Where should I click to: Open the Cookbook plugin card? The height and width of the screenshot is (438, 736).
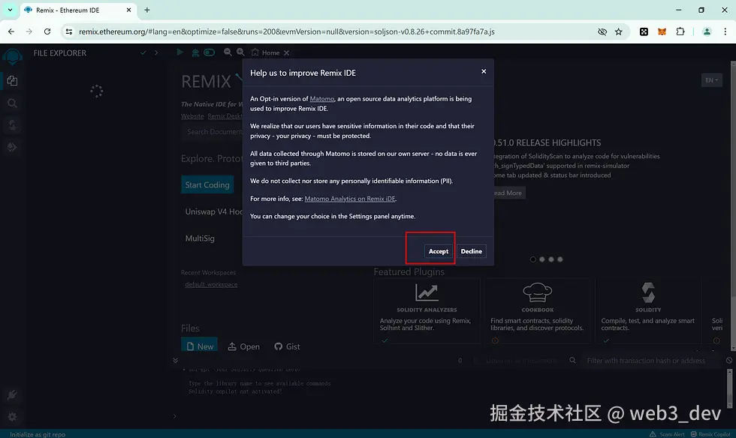coord(538,311)
